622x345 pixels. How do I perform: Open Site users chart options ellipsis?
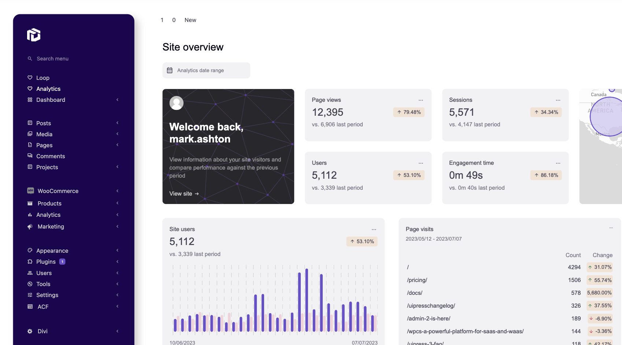point(374,229)
